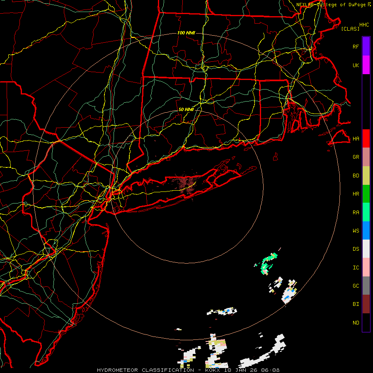Click the dark green HR legend swatch
The width and height of the screenshot is (373, 373).
366,194
